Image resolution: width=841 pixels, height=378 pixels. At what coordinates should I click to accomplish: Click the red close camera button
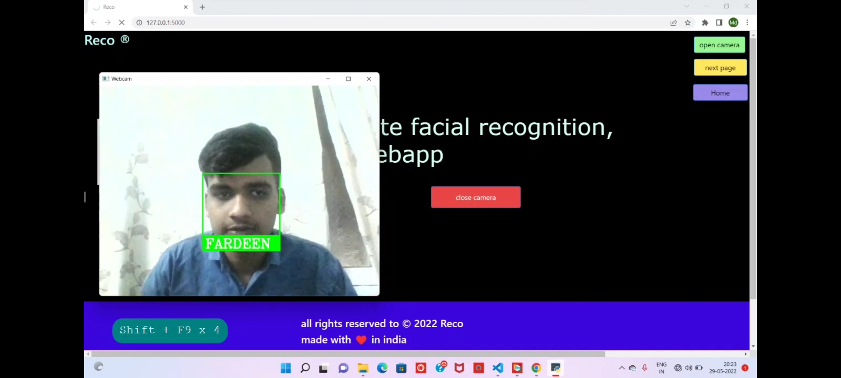click(476, 197)
